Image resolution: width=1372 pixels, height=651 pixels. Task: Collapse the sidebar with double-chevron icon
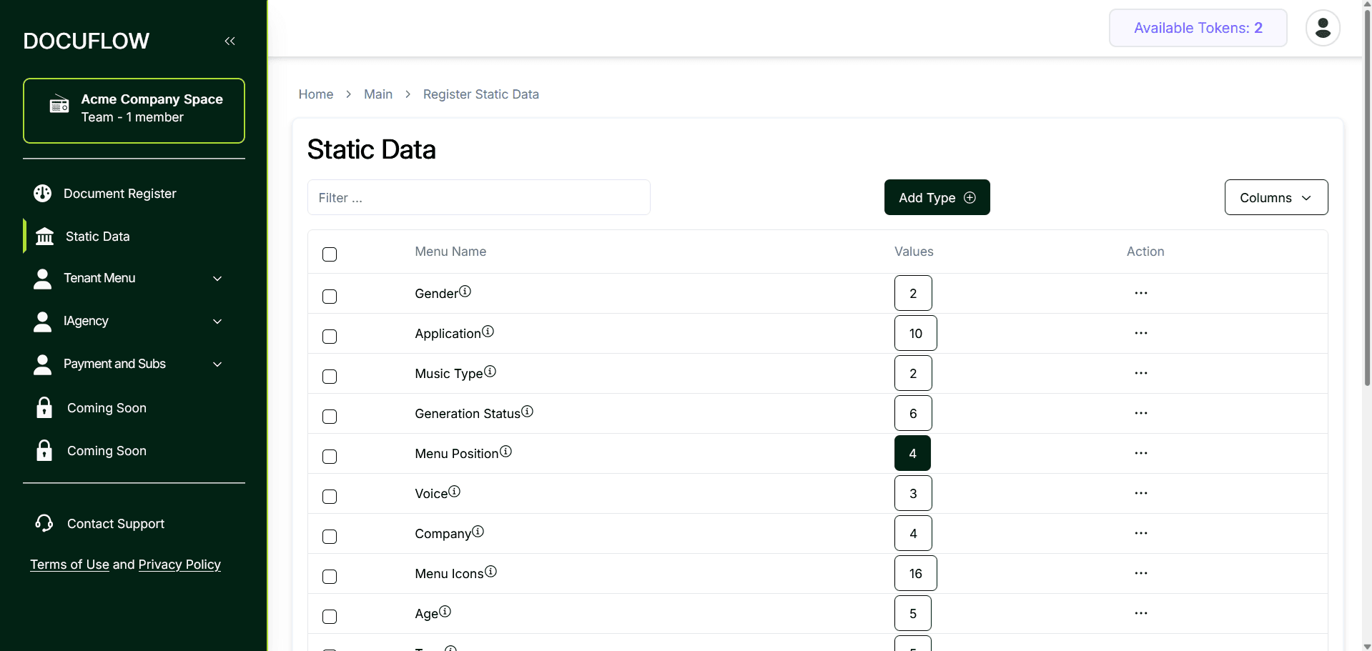pos(230,41)
